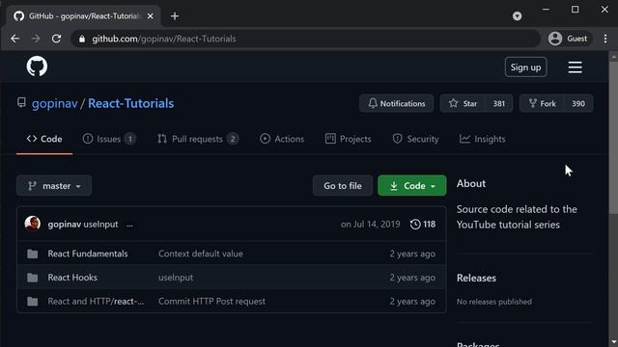618x347 pixels.
Task: Reload the page
Action: click(56, 39)
